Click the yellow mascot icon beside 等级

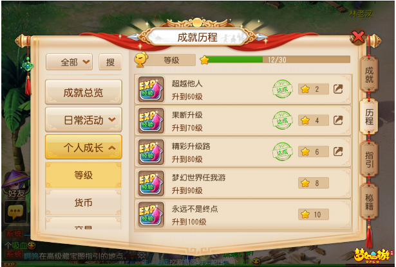[141, 60]
